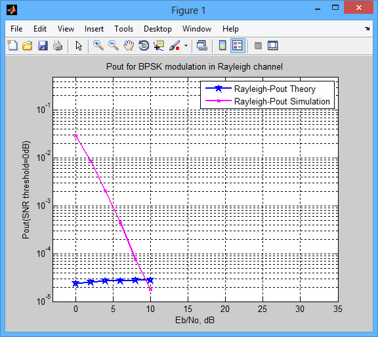Open the Insert menu
Image resolution: width=378 pixels, height=337 pixels.
click(x=94, y=29)
